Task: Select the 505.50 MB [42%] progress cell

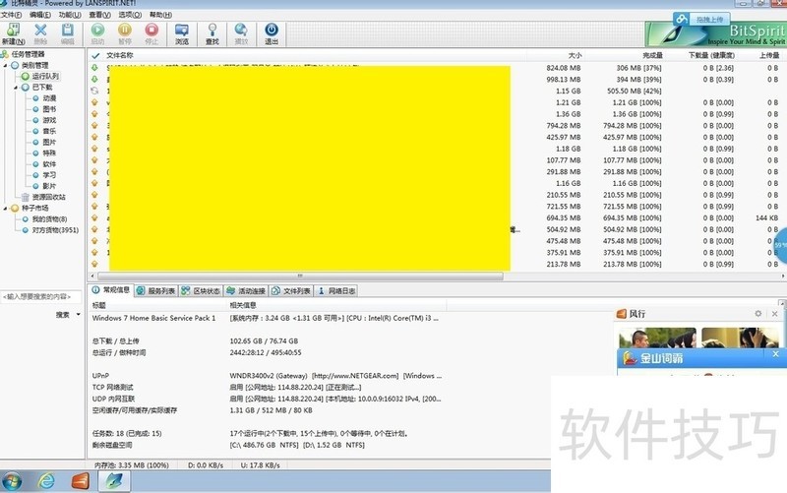Action: coord(634,92)
